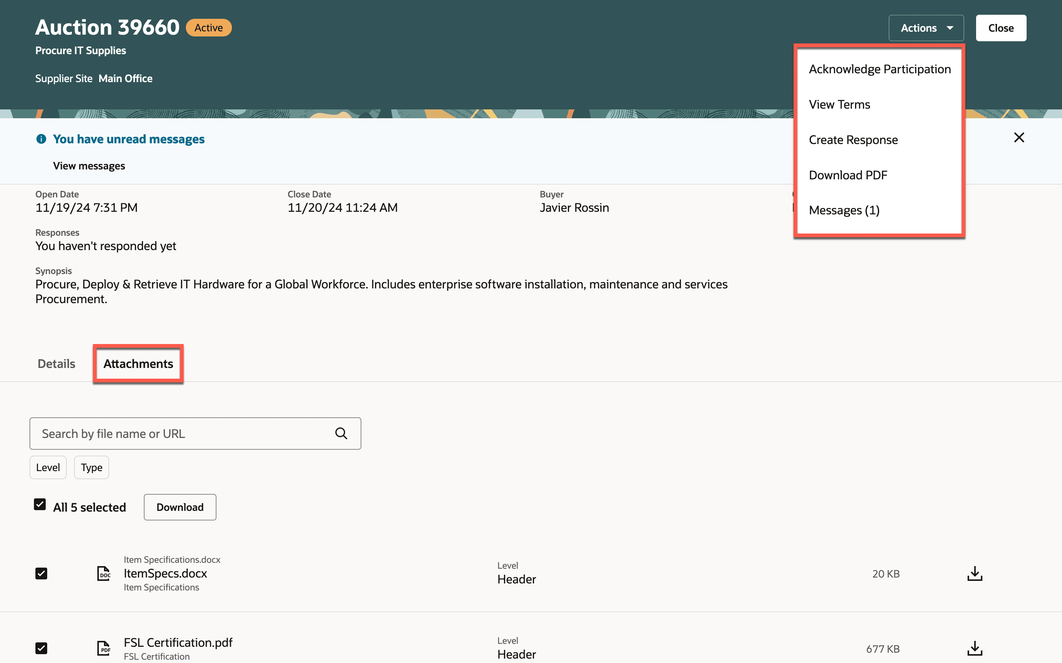Viewport: 1062px width, 663px height.
Task: Click the PDF file icon for FSL Certification
Action: coord(104,648)
